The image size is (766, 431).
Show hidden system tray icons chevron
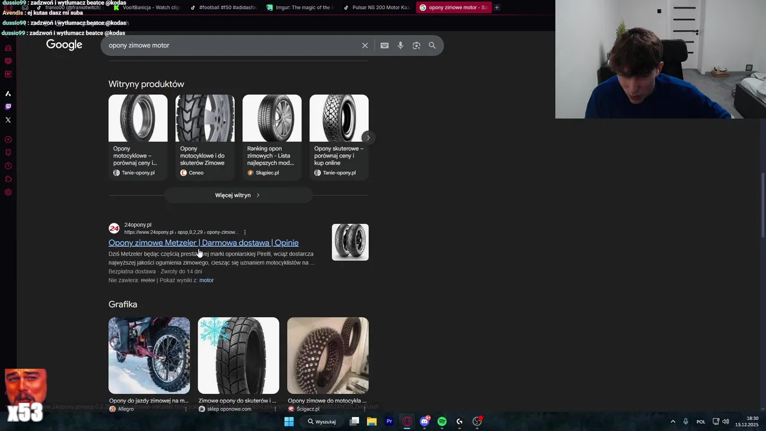pyautogui.click(x=673, y=421)
